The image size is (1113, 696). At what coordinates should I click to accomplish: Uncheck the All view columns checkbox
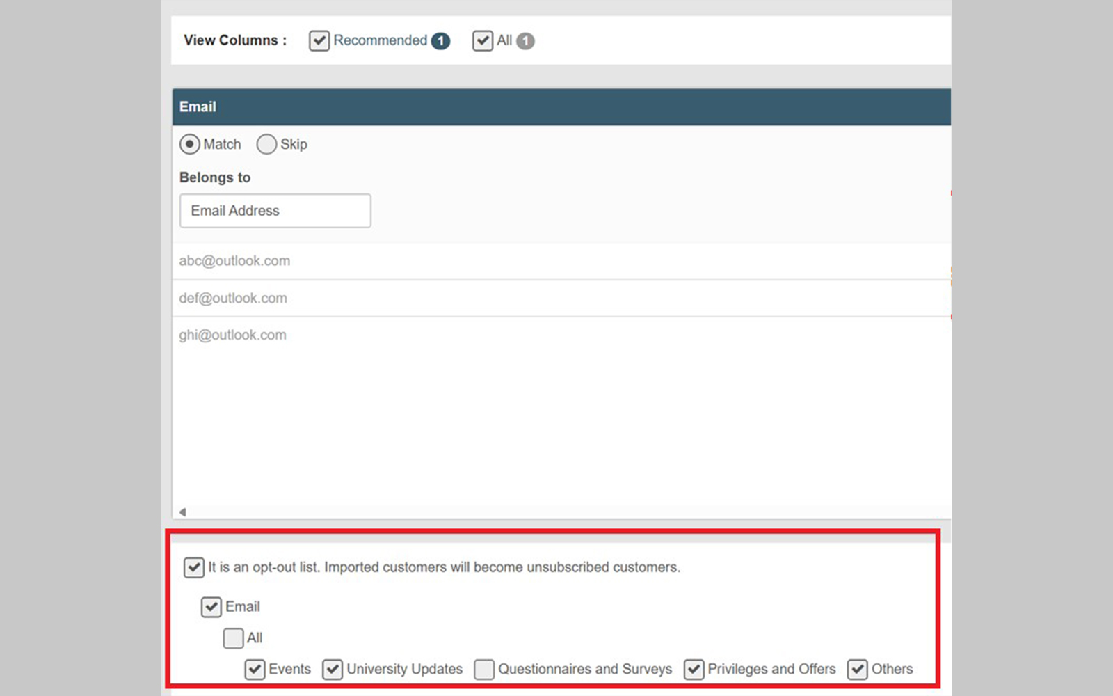pos(482,41)
